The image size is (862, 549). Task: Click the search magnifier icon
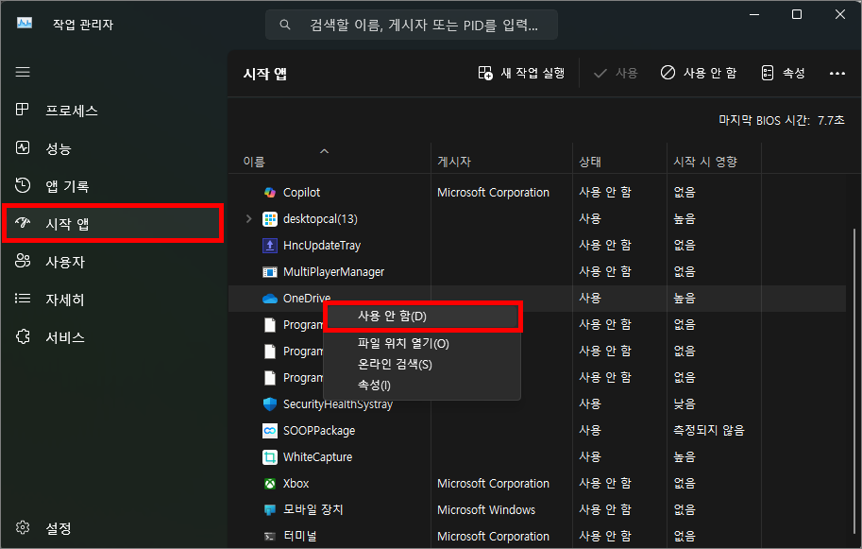pyautogui.click(x=285, y=25)
